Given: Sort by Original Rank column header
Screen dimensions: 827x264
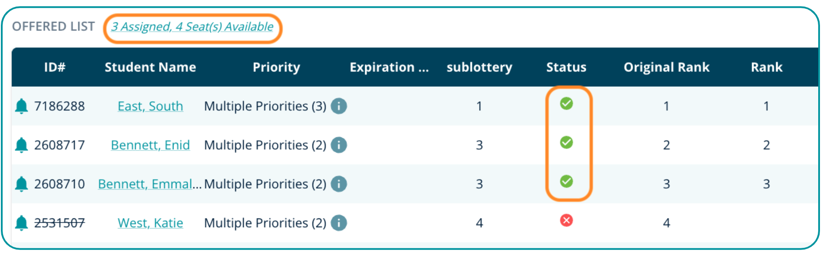Looking at the screenshot, I should (x=666, y=67).
